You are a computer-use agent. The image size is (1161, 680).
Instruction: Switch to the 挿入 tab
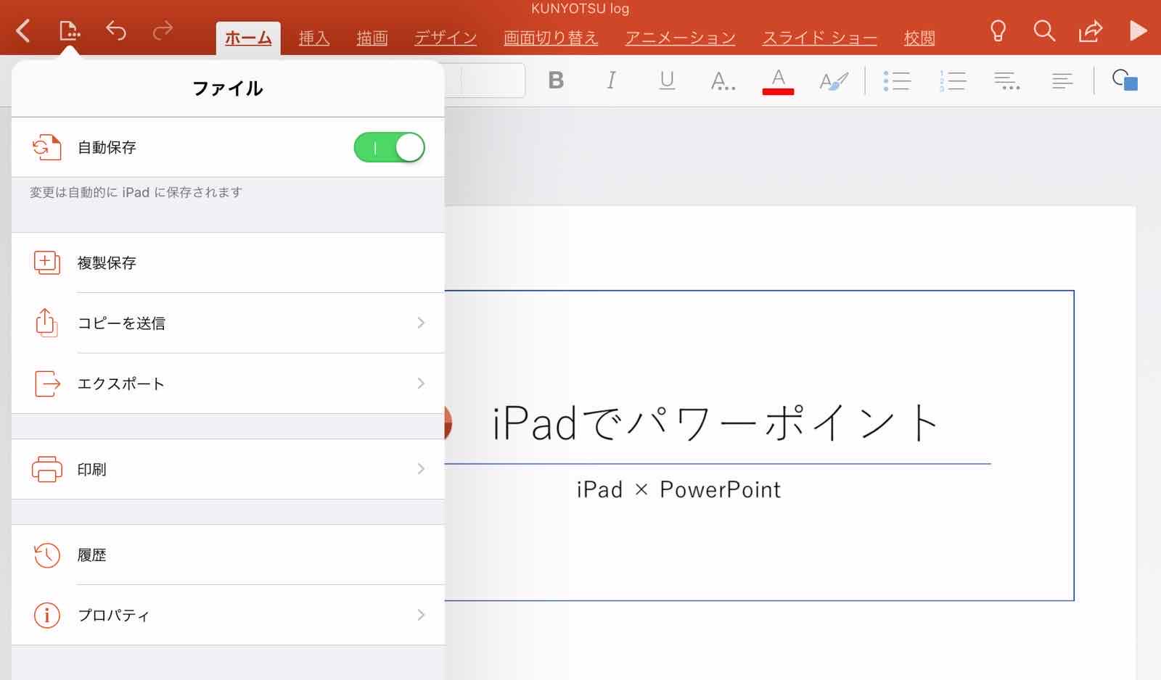tap(314, 38)
